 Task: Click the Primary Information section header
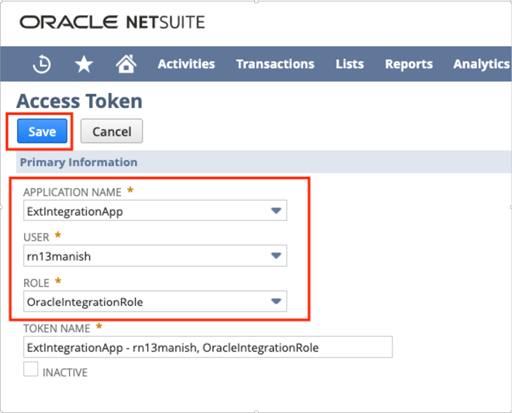(x=79, y=162)
